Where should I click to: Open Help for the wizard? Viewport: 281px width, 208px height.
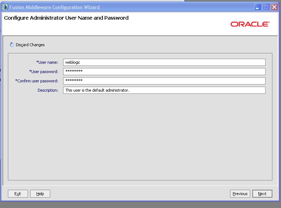40,194
